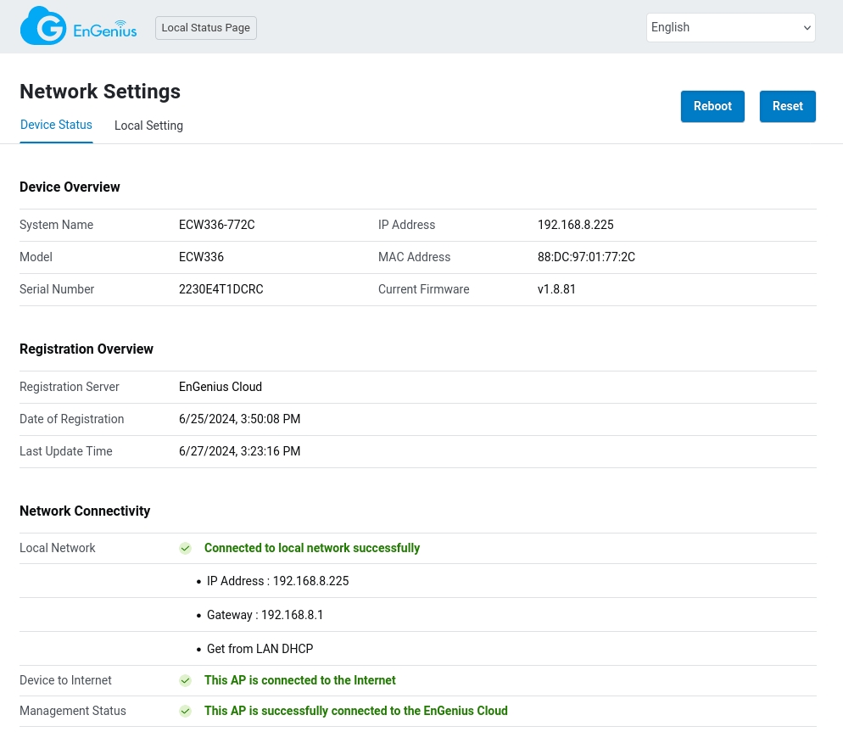843x743 pixels.
Task: Open the English language dropdown
Action: [x=730, y=27]
